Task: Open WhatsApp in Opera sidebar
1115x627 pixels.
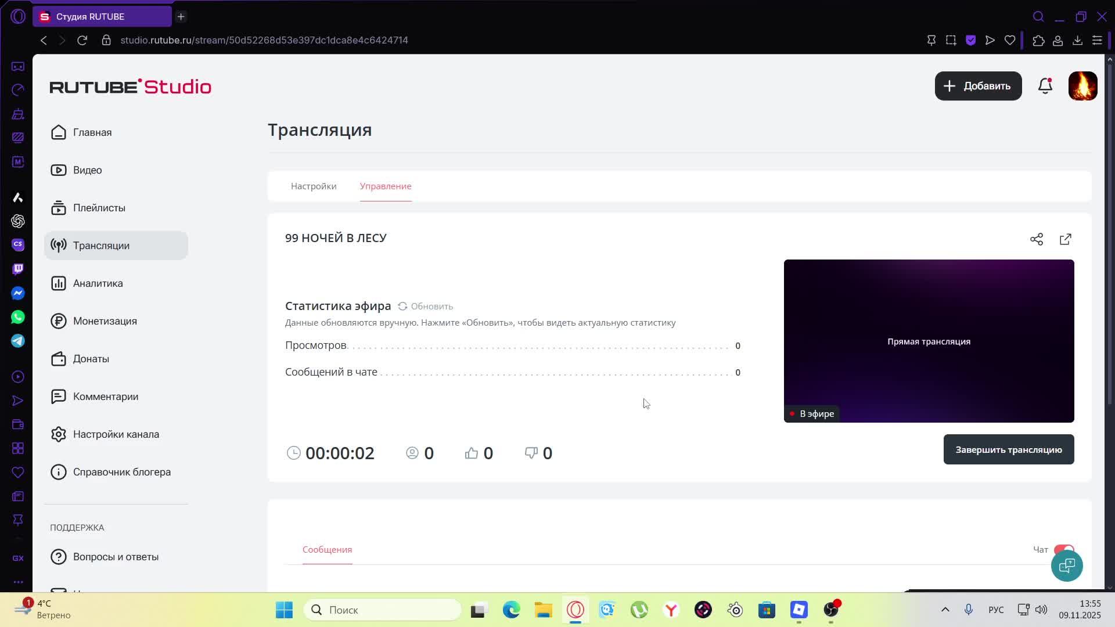Action: click(x=18, y=317)
